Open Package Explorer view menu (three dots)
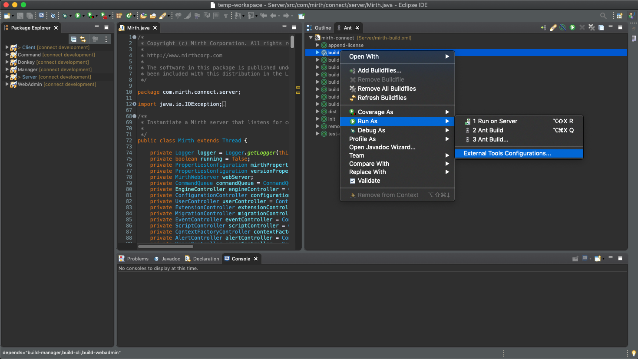638x359 pixels. pos(106,39)
